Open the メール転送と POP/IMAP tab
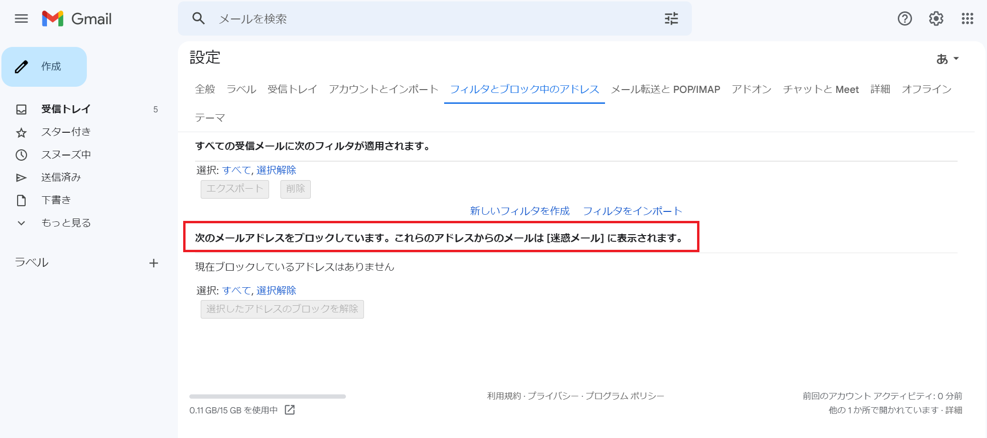Image resolution: width=987 pixels, height=438 pixels. click(x=665, y=89)
